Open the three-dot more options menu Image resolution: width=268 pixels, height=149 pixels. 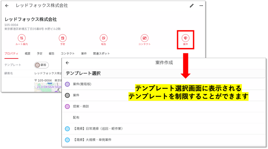click(x=201, y=6)
